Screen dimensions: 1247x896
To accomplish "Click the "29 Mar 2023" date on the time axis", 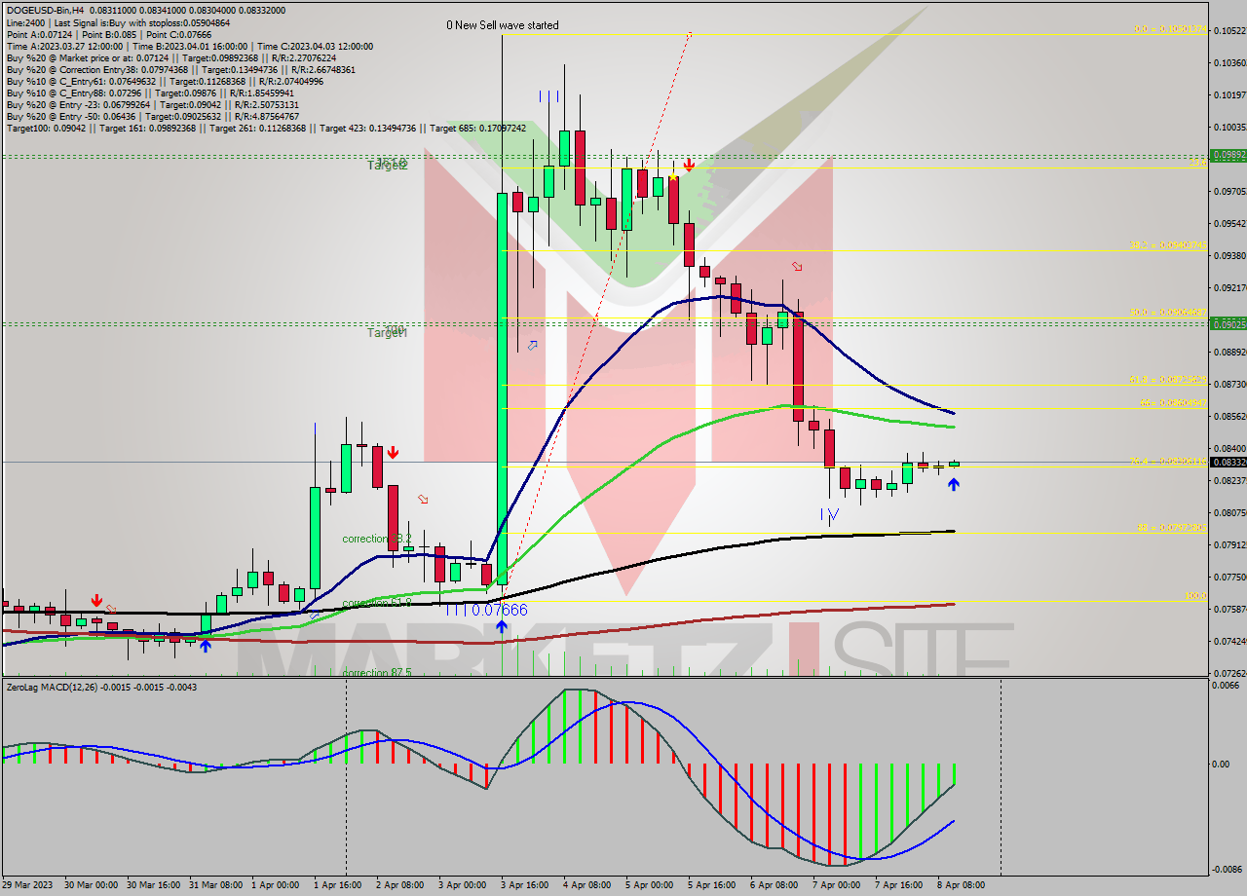I will [29, 885].
